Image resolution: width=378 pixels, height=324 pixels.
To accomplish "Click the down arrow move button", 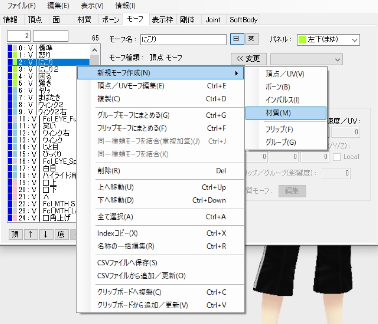I will [x=46, y=234].
